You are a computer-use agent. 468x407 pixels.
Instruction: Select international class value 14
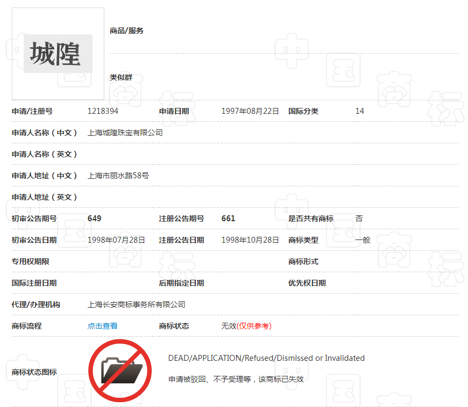point(359,111)
